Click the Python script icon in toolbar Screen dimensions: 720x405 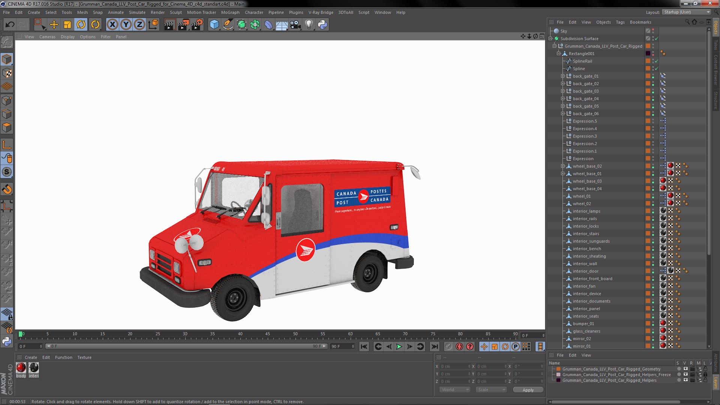tap(322, 25)
